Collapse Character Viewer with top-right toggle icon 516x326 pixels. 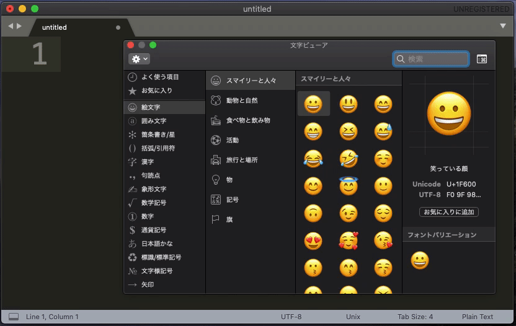pos(482,59)
